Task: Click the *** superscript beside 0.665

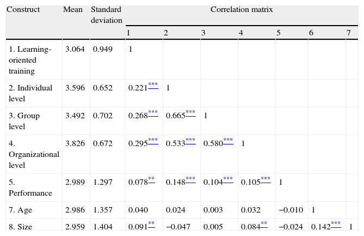Action: [x=190, y=113]
